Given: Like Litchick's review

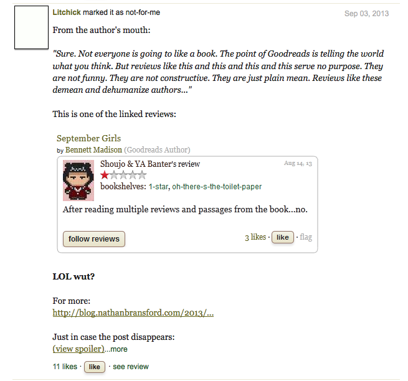Looking at the screenshot, I should coord(95,367).
